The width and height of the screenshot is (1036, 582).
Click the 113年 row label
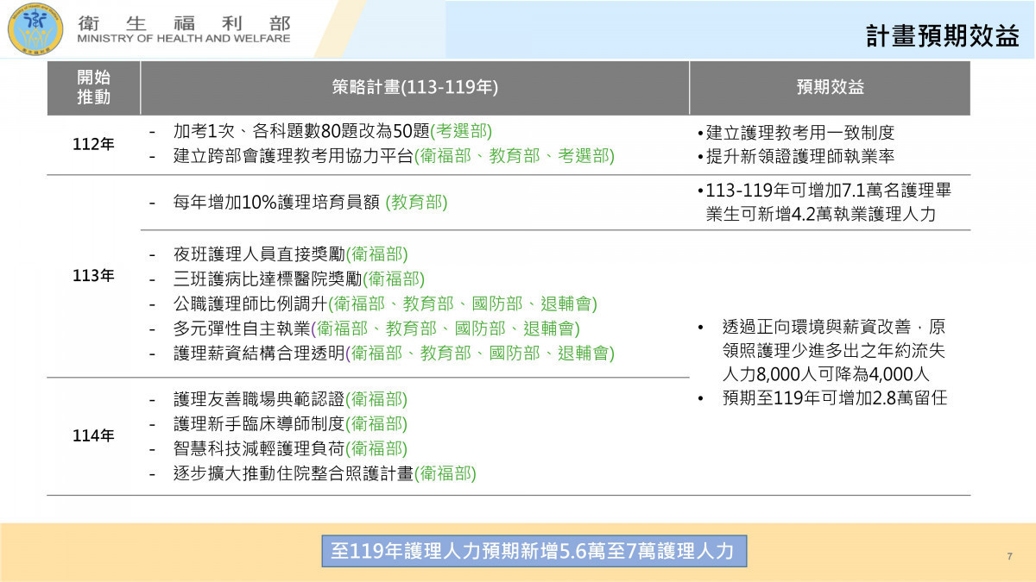93,276
